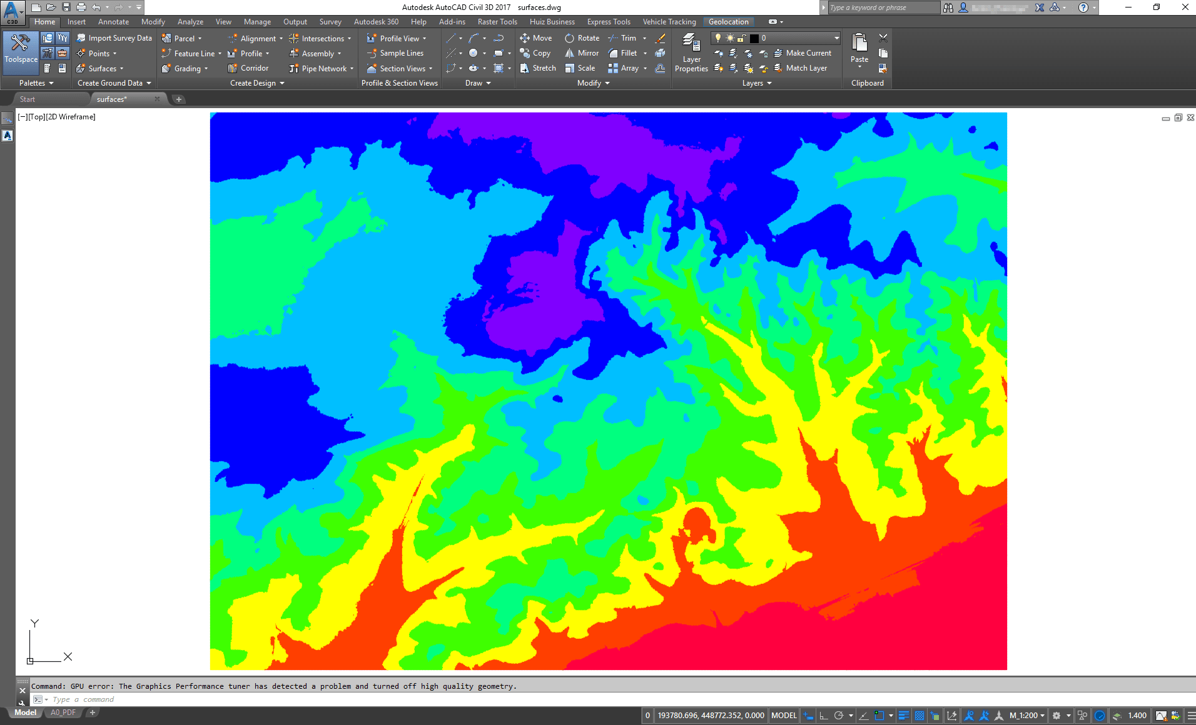Toggle Ortho mode in status bar
The image size is (1196, 725).
click(x=823, y=716)
